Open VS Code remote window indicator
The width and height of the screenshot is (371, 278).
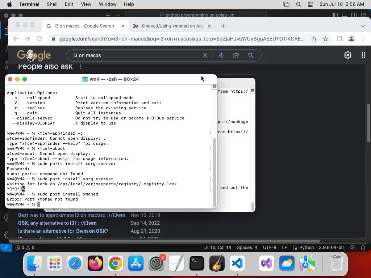click(6, 248)
